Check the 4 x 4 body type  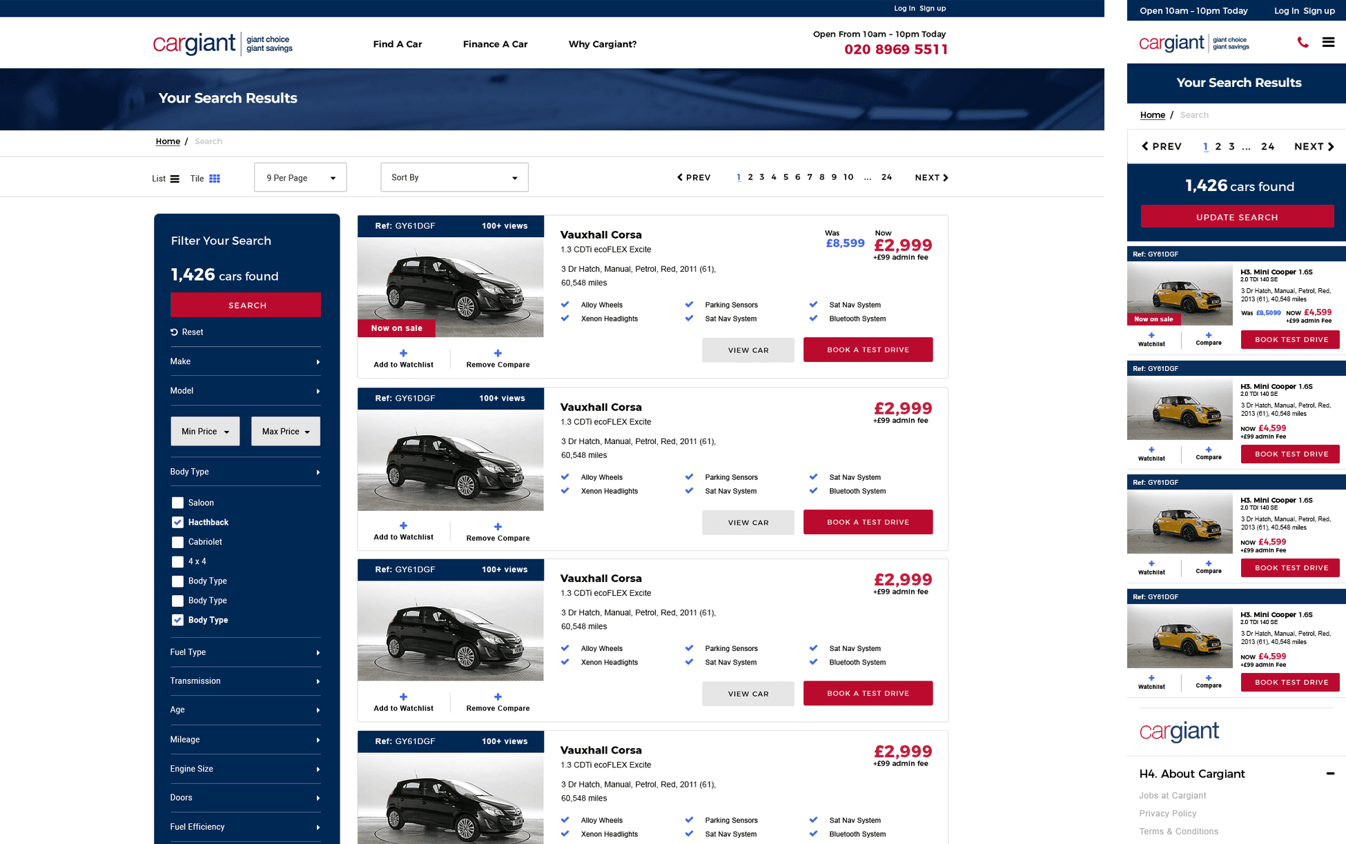pos(177,561)
